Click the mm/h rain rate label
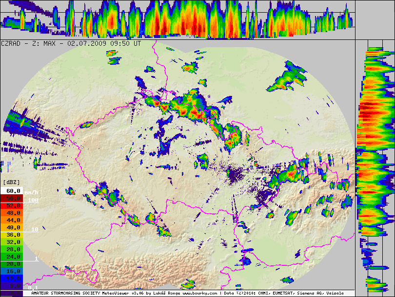Viewport: 395px width, 297px height. (x=32, y=192)
